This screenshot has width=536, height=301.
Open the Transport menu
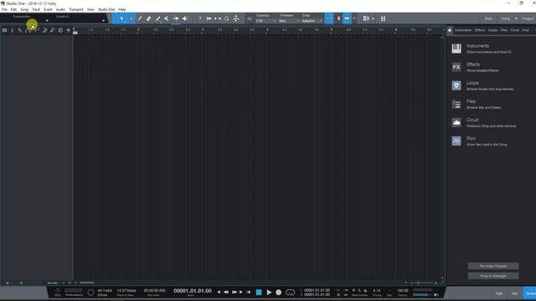tap(76, 9)
